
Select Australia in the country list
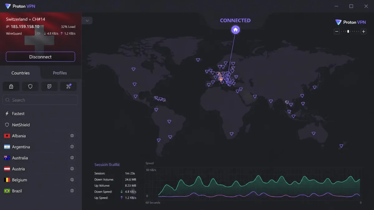(41, 158)
